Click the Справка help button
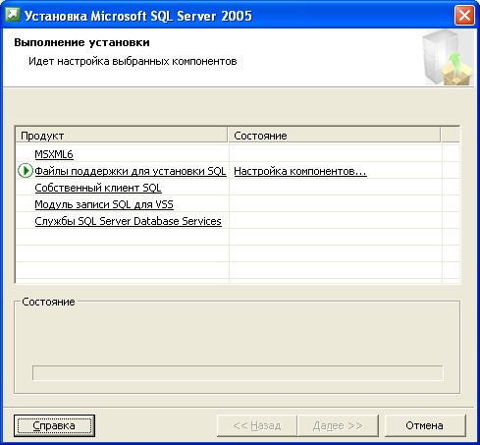480x445 pixels. coord(54,425)
